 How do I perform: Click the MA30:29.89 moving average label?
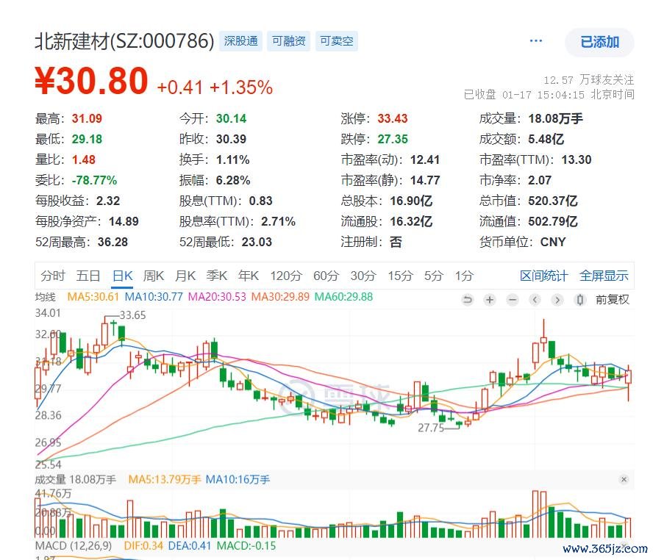tap(280, 297)
